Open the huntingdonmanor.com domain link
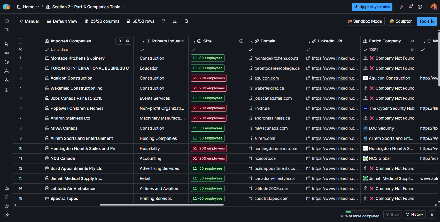This screenshot has width=440, height=222. click(x=276, y=148)
